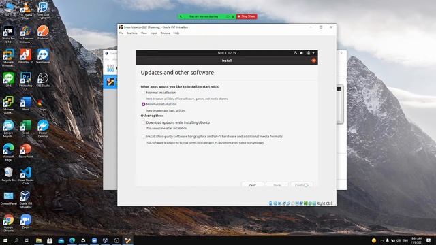Image resolution: width=436 pixels, height=245 pixels.
Task: Click Stop Share in Zoom sharing bar
Action: (247, 16)
